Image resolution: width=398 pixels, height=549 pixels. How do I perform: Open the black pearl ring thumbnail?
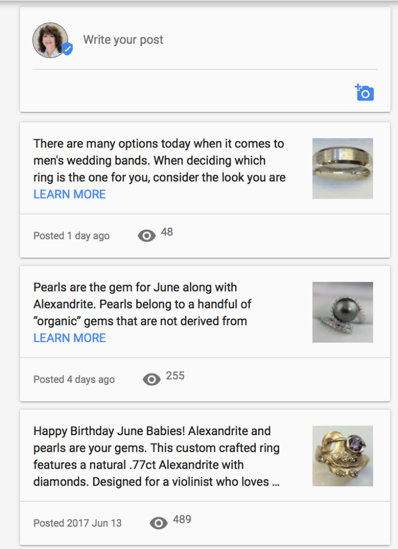pos(343,312)
